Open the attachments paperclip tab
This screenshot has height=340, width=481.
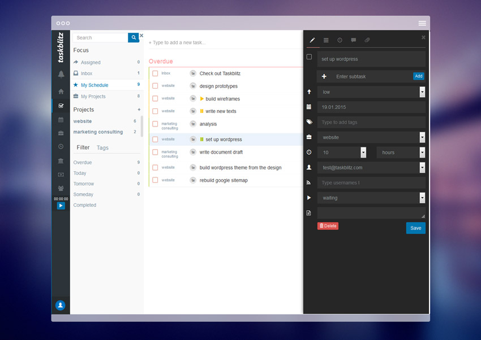pyautogui.click(x=367, y=40)
